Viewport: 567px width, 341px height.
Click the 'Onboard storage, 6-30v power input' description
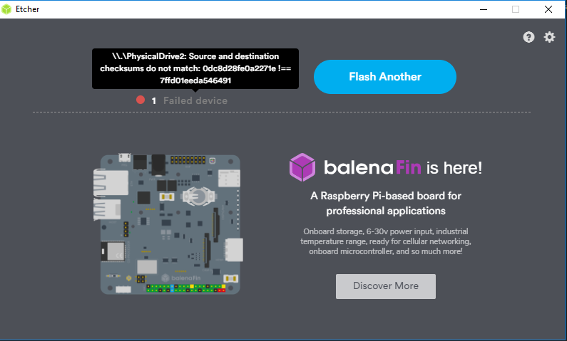pos(385,241)
